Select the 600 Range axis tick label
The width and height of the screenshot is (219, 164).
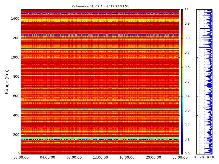[x=16, y=96]
